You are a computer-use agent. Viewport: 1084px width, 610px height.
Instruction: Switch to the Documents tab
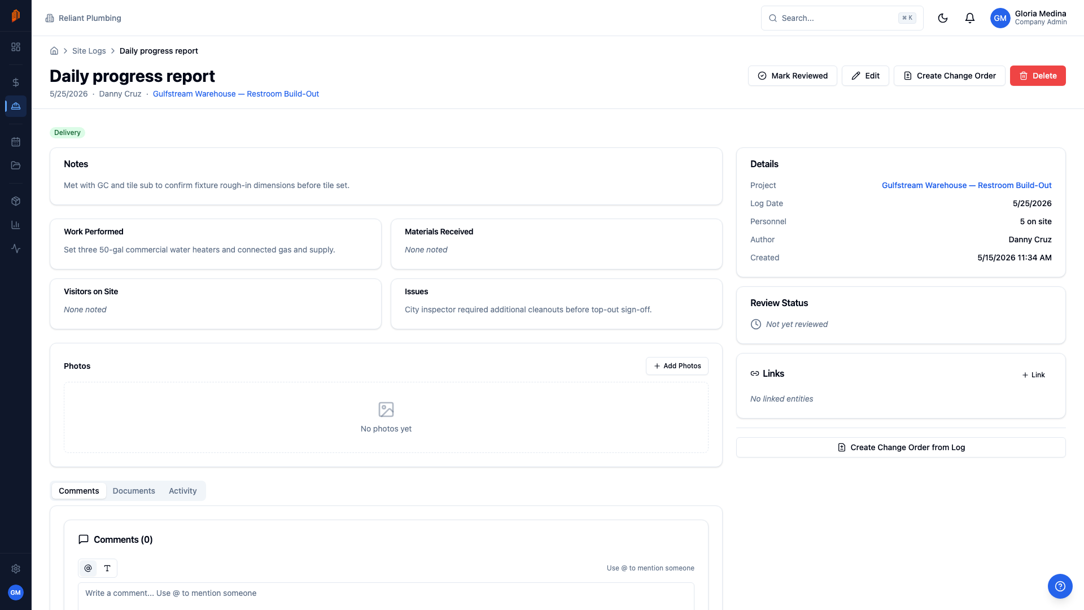point(134,491)
